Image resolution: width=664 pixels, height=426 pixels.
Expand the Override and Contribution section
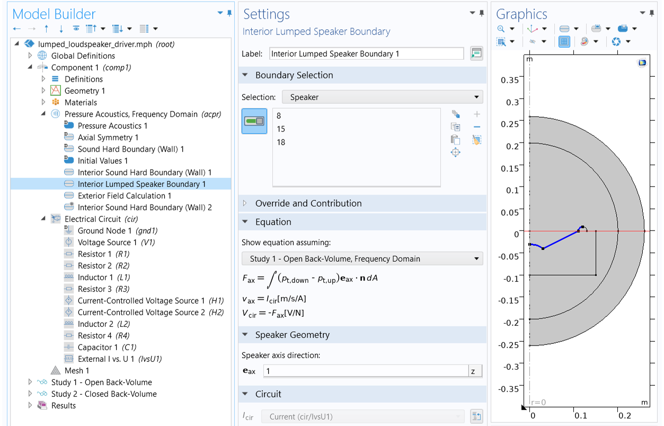(x=245, y=203)
